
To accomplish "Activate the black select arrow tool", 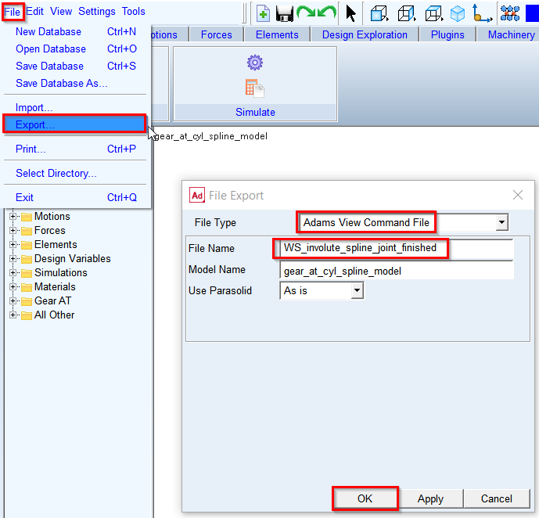I will tap(350, 14).
